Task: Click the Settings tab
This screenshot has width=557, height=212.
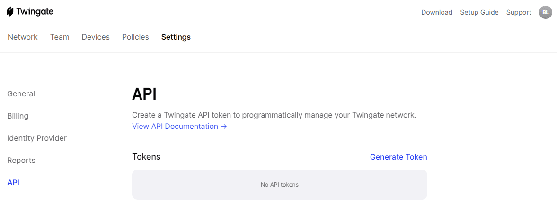Action: (x=176, y=37)
